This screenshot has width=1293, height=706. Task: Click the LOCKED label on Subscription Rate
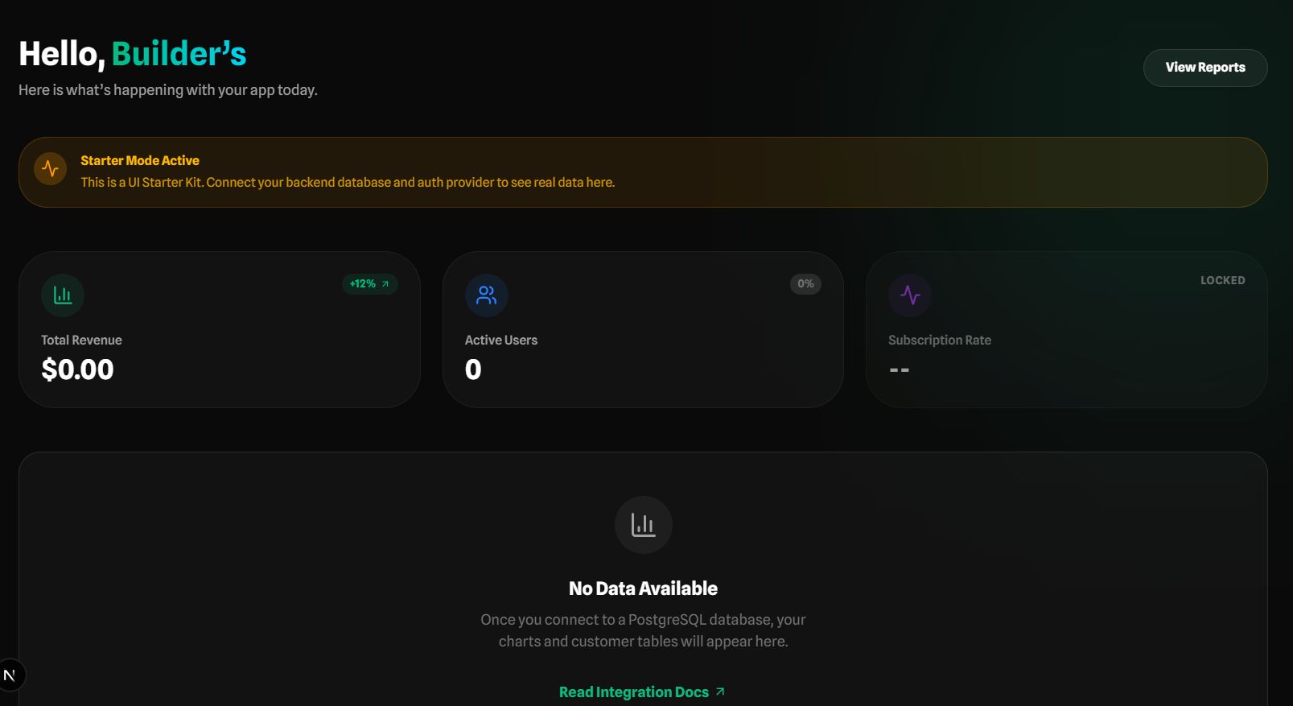tap(1222, 280)
